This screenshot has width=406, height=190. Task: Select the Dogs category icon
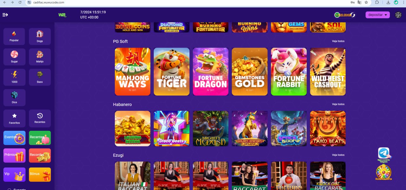(x=40, y=36)
